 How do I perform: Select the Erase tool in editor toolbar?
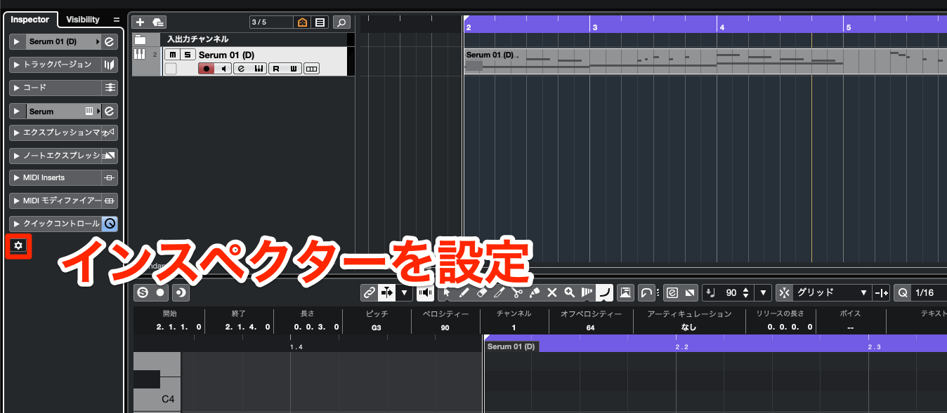(482, 292)
